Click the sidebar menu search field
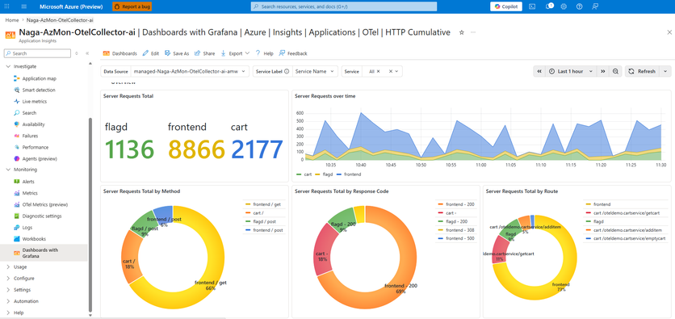Screen dimensions: 675x319 point(37,53)
